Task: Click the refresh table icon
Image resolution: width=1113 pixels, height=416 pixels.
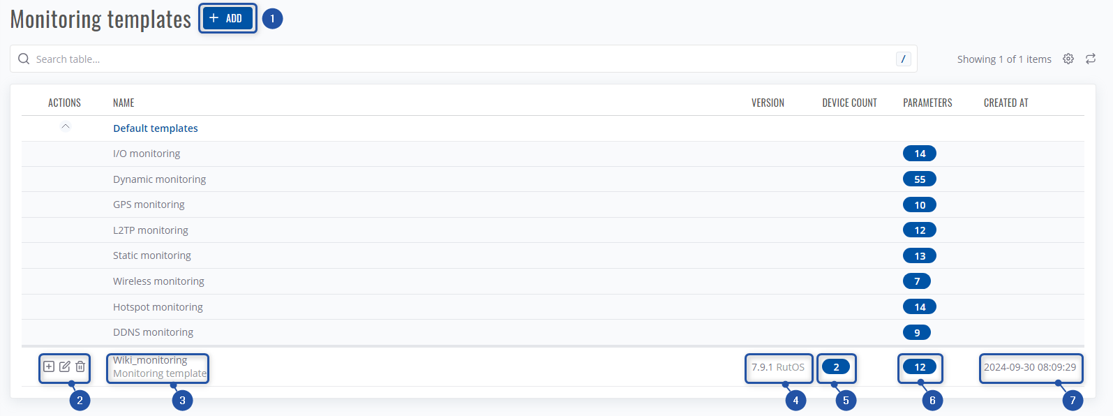Action: tap(1091, 59)
